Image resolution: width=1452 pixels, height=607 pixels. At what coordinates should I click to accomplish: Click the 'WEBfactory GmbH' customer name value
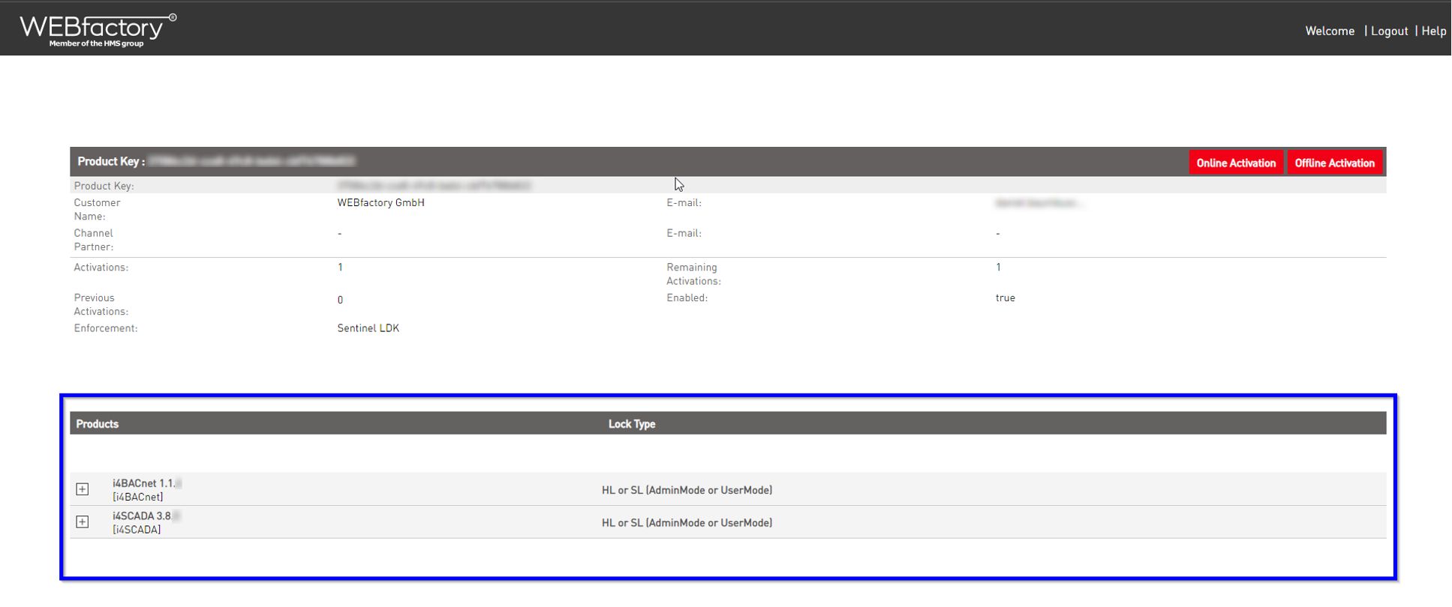pos(381,202)
